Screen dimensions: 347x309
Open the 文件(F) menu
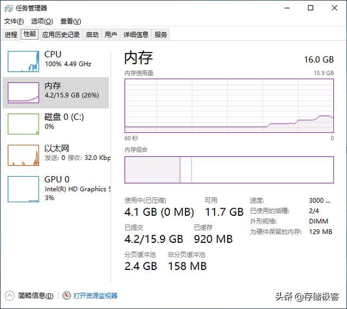(14, 21)
